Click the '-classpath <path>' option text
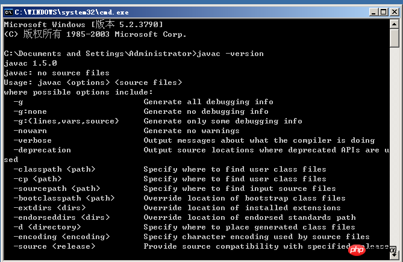Image resolution: width=403 pixels, height=262 pixels. pos(54,169)
